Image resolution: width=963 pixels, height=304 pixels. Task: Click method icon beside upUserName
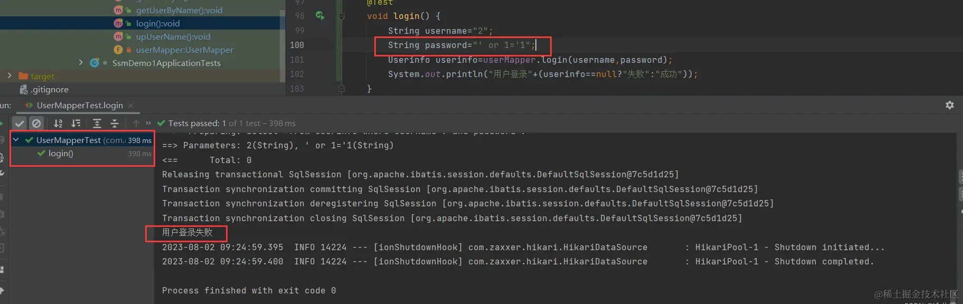[x=118, y=36]
